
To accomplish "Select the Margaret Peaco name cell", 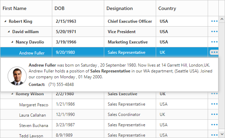I will click(x=34, y=105).
